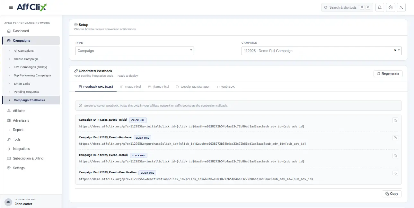Image resolution: width=414 pixels, height=208 pixels.
Task: Switch to the Web SDK tab
Action: pyautogui.click(x=226, y=87)
